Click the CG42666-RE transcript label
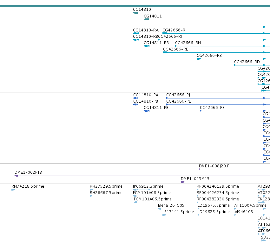 pyautogui.click(x=176, y=49)
